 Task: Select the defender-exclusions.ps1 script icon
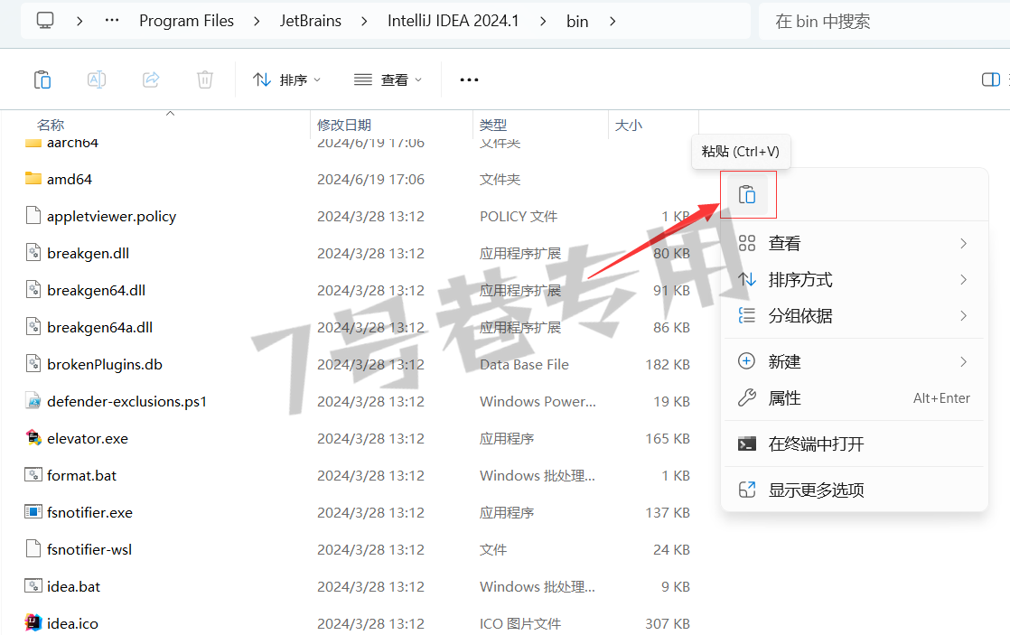click(33, 401)
